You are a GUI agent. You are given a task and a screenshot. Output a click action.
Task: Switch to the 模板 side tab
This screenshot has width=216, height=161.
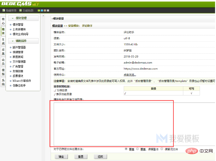pos(3,72)
